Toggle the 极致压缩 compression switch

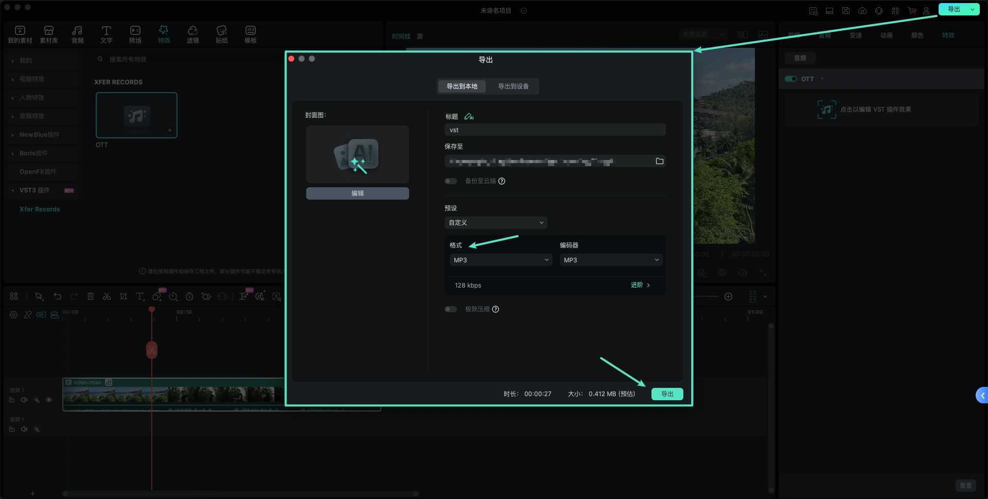451,309
